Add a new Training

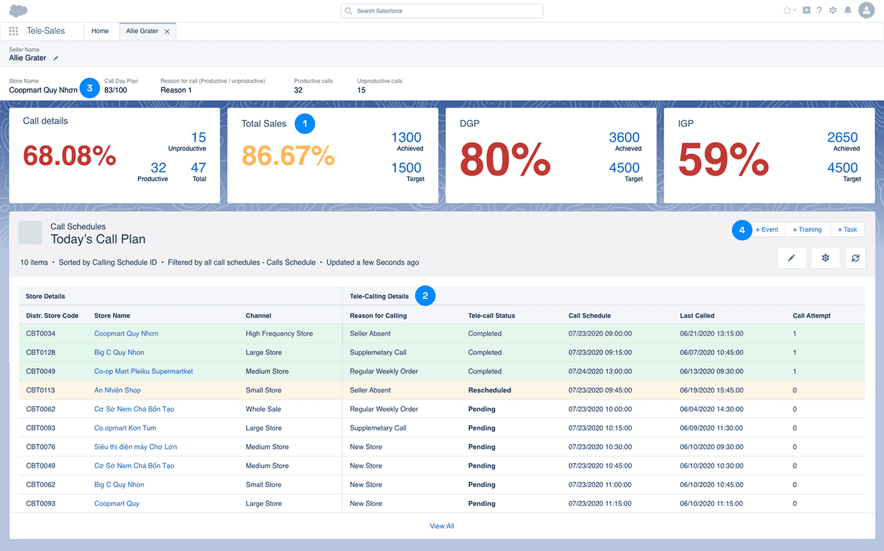807,230
